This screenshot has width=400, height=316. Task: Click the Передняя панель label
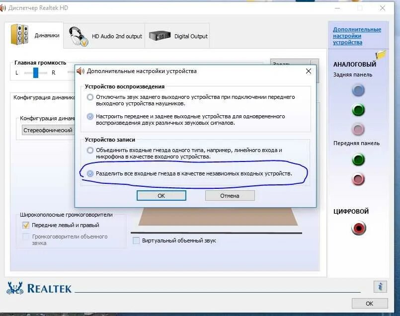tap(356, 143)
